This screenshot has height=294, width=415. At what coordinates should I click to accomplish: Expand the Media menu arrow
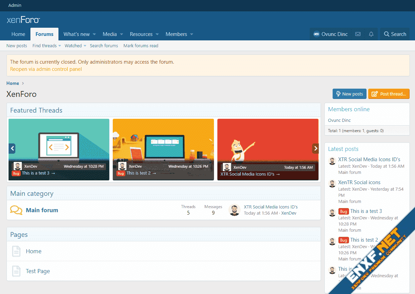121,34
